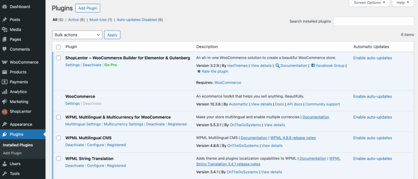Screen dimensions: 418x179
Task: Click the Requires WooCommerce link
Action: (x=228, y=83)
